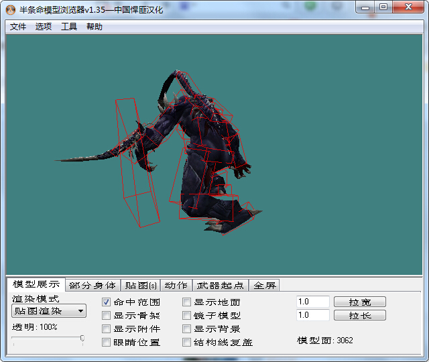Image resolution: width=429 pixels, height=362 pixels.
Task: Switch to the 动作 tab
Action: click(x=176, y=285)
